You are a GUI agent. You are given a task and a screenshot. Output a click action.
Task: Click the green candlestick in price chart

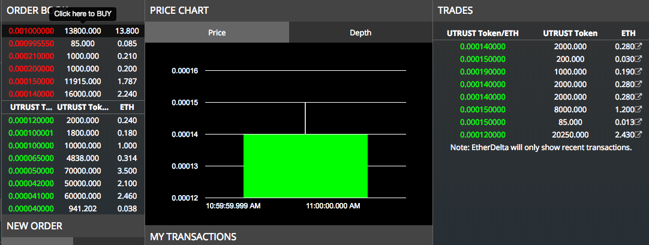305,166
